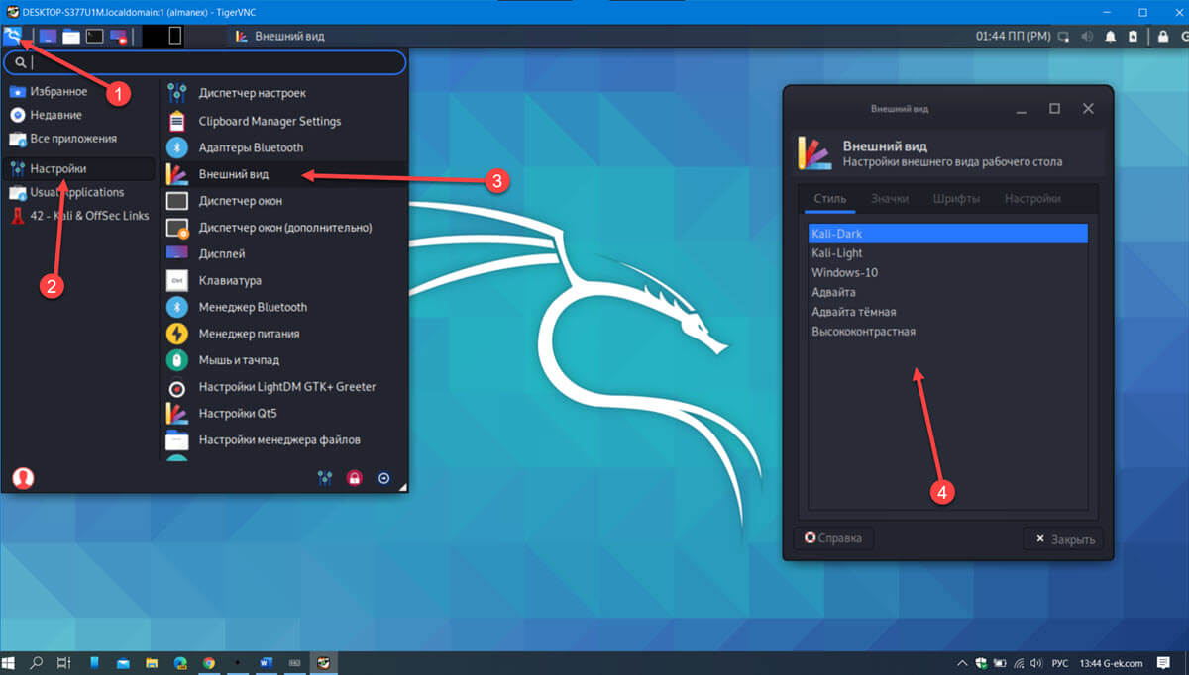Launch Внешний вид from the menu

(x=283, y=174)
